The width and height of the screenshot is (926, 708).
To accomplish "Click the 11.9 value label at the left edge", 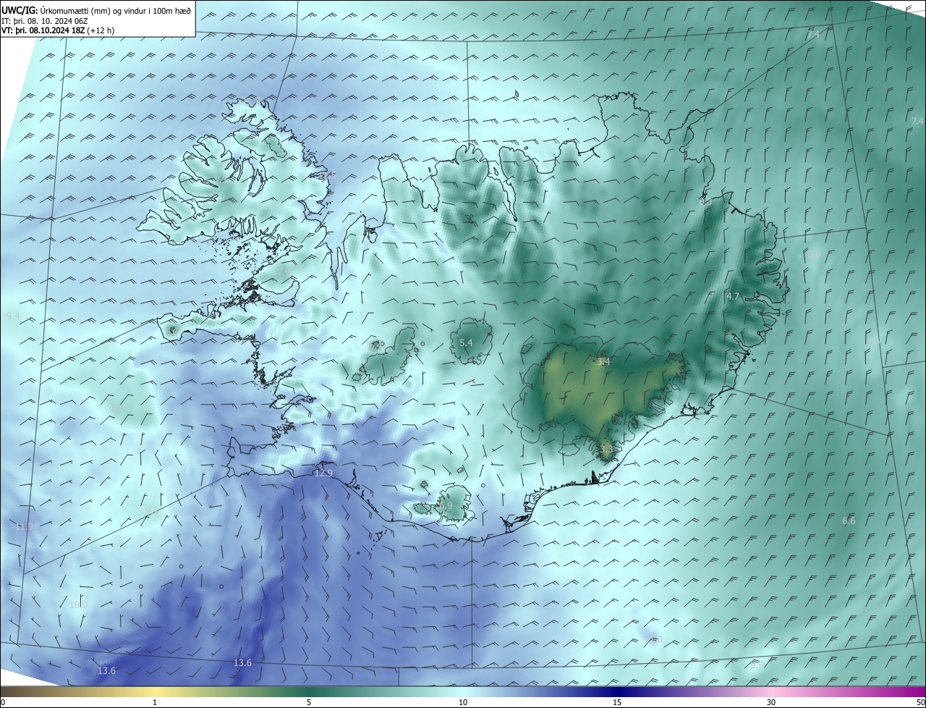I will tap(24, 526).
